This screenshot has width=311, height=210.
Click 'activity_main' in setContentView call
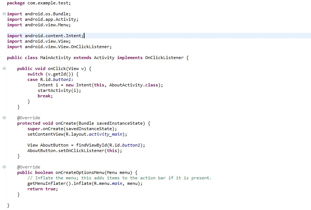(105, 134)
